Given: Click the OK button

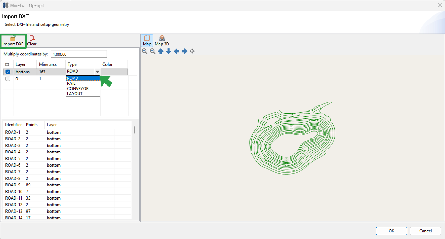Looking at the screenshot, I should click(391, 231).
